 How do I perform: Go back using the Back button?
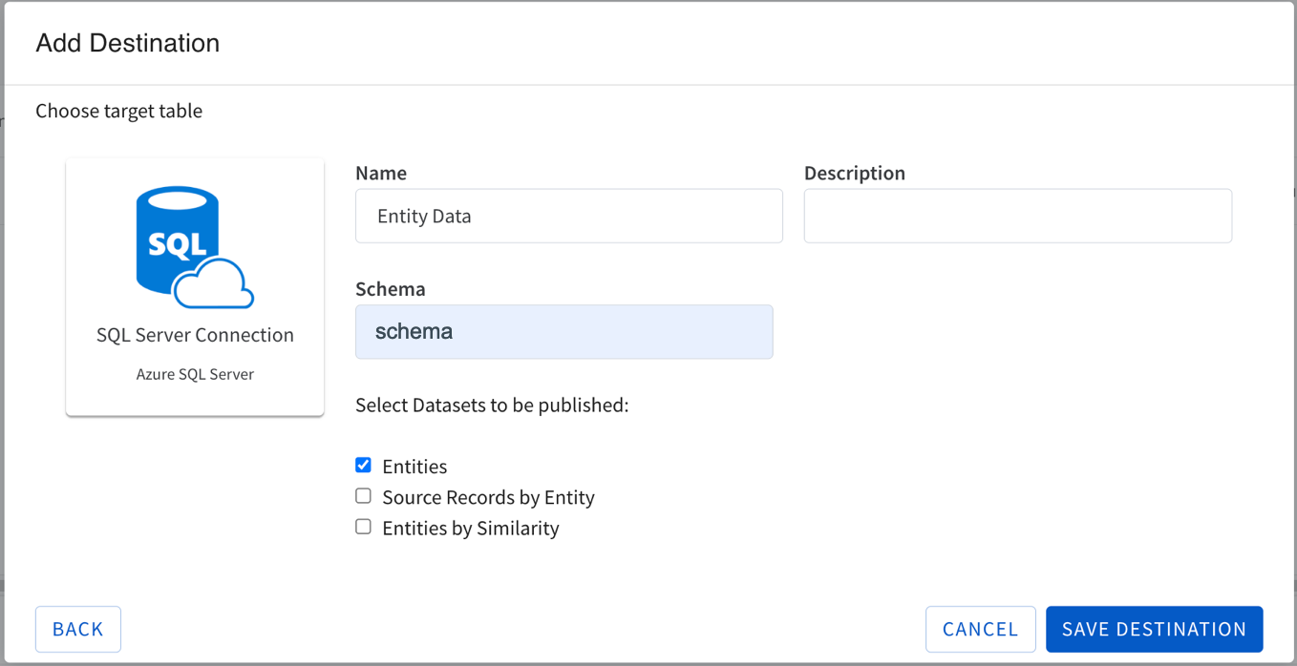(x=78, y=629)
